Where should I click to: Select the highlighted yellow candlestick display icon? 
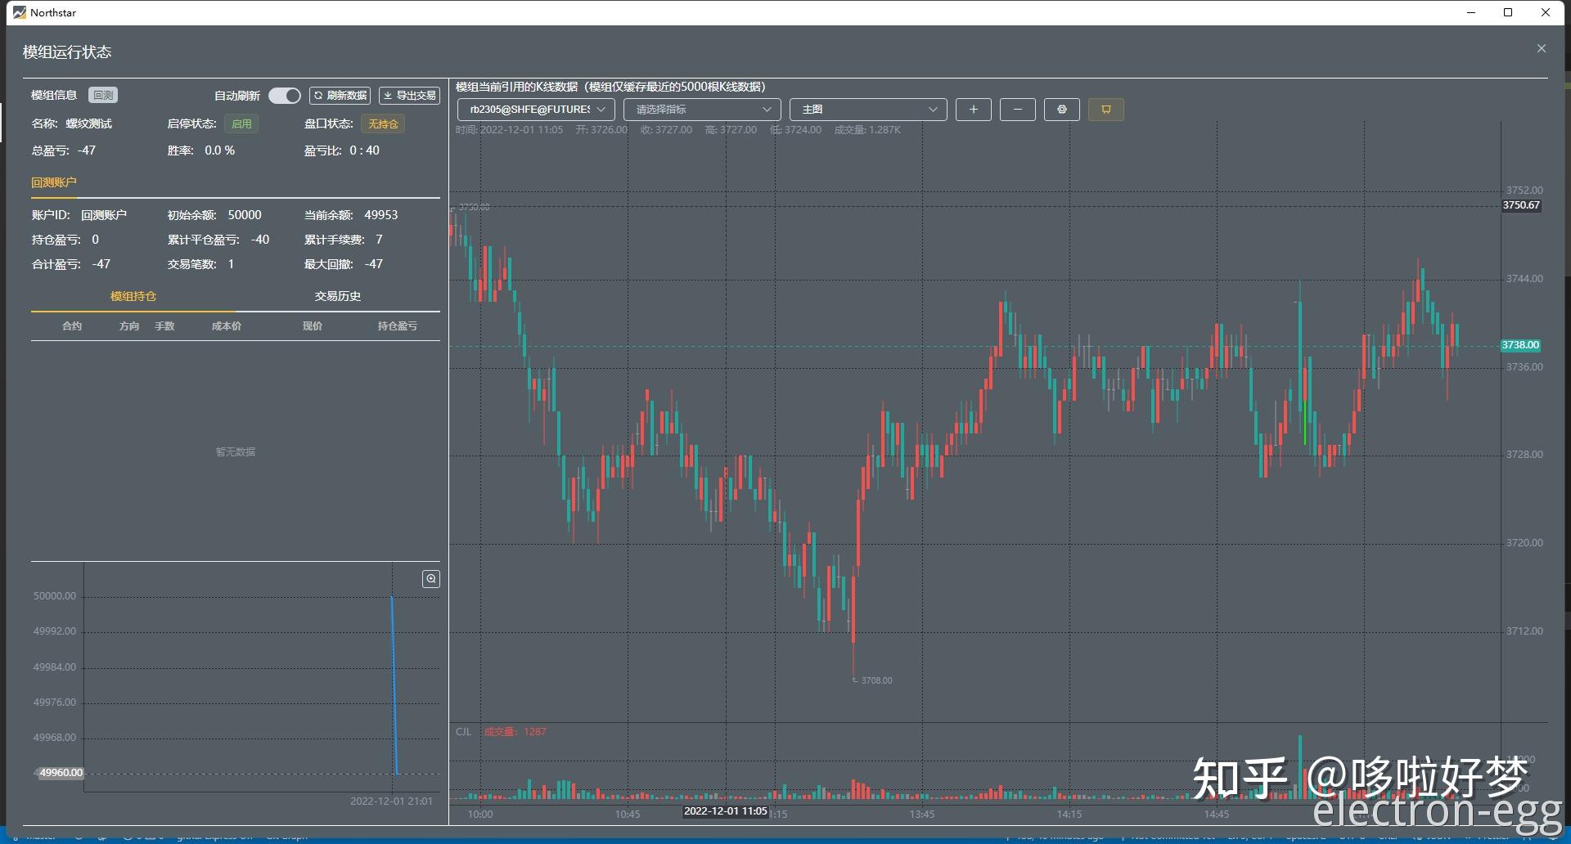[x=1105, y=109]
